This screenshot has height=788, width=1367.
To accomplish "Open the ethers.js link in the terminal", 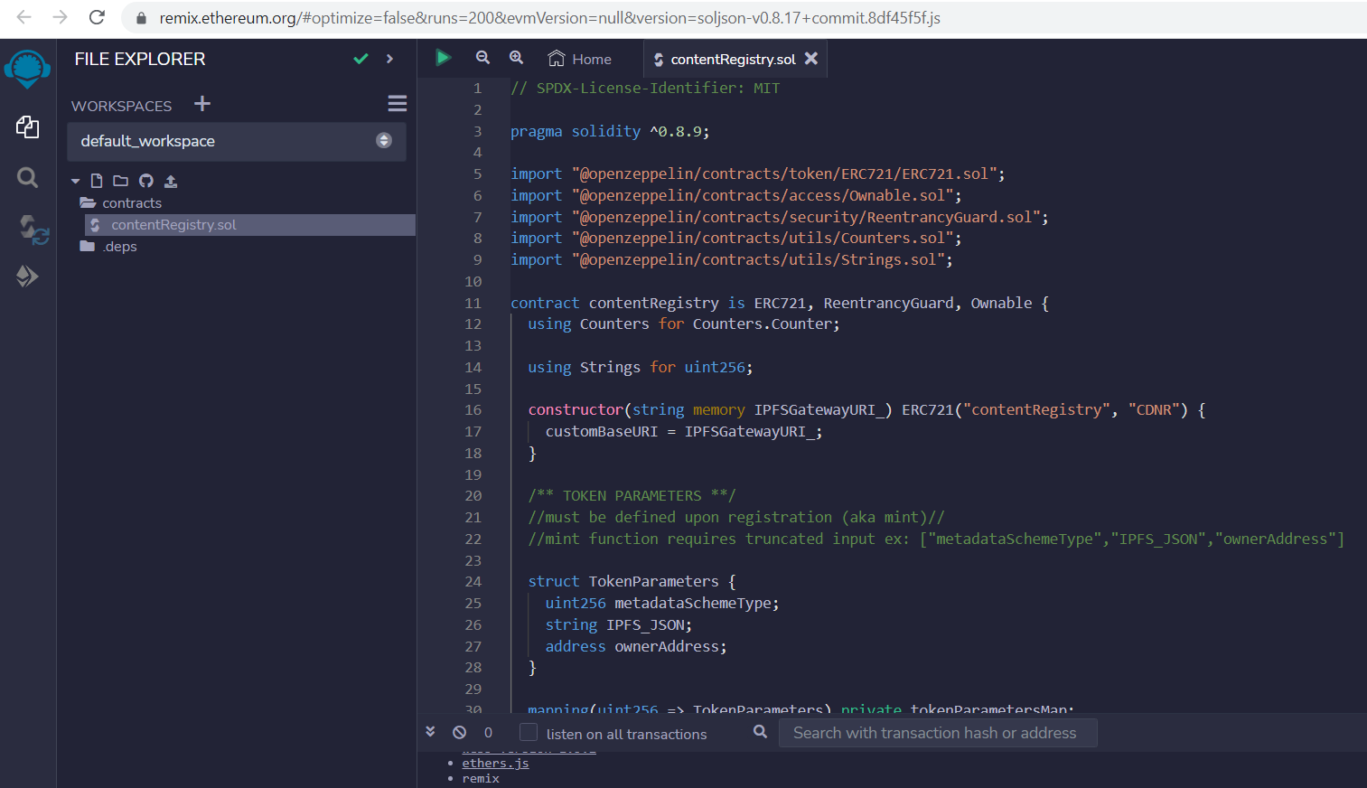I will pyautogui.click(x=495, y=763).
